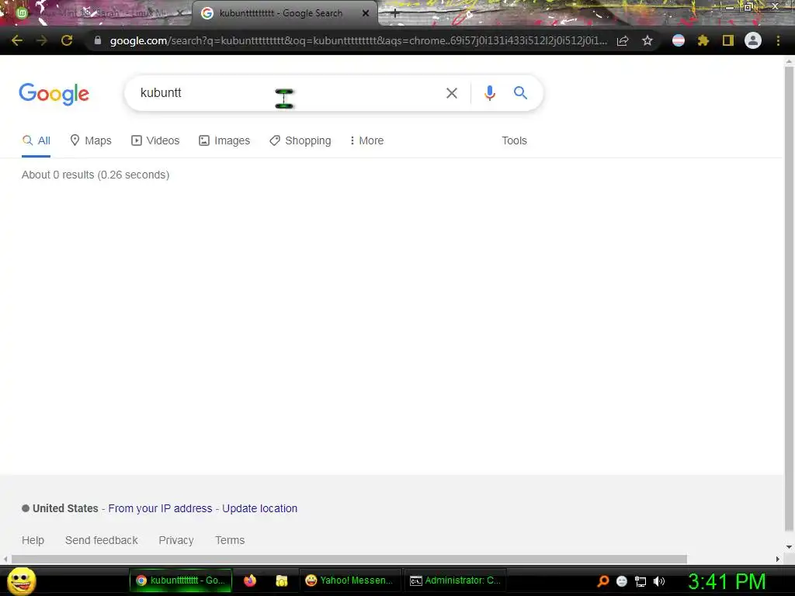Clear the search box with the X
Screen dimensions: 795x596
point(452,93)
